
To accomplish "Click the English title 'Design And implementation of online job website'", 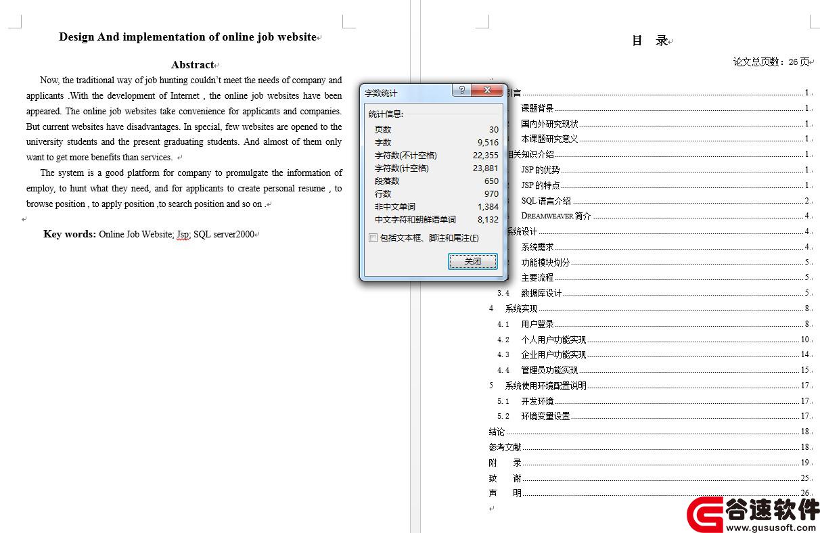I will point(188,37).
